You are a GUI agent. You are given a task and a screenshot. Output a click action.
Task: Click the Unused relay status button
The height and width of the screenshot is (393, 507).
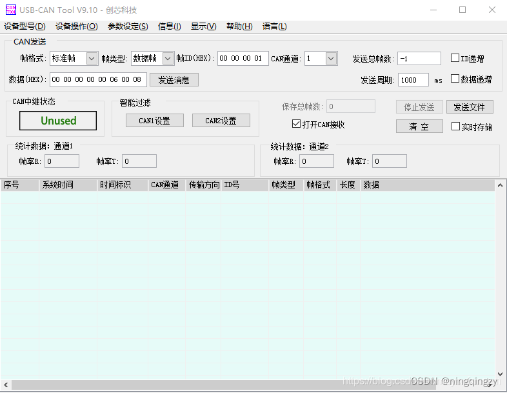(x=58, y=121)
